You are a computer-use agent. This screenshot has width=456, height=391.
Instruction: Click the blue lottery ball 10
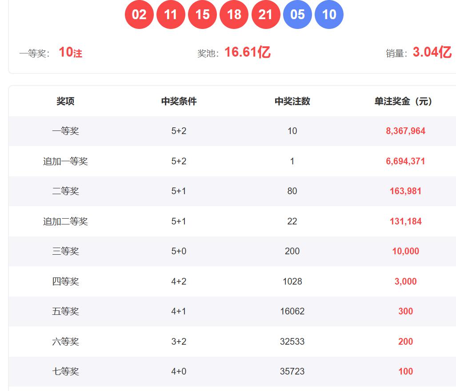pyautogui.click(x=329, y=15)
